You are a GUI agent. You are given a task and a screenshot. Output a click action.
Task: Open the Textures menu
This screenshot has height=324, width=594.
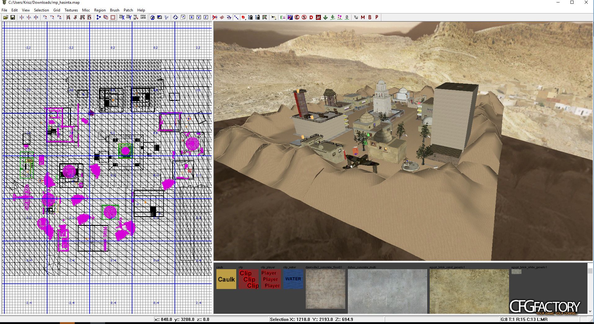[71, 10]
